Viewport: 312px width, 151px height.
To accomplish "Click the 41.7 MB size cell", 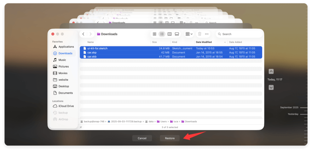I will pos(164,56).
